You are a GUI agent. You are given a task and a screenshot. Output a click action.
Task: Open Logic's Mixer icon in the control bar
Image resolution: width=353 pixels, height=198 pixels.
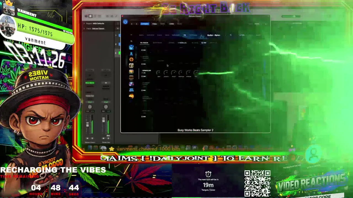(112, 16)
